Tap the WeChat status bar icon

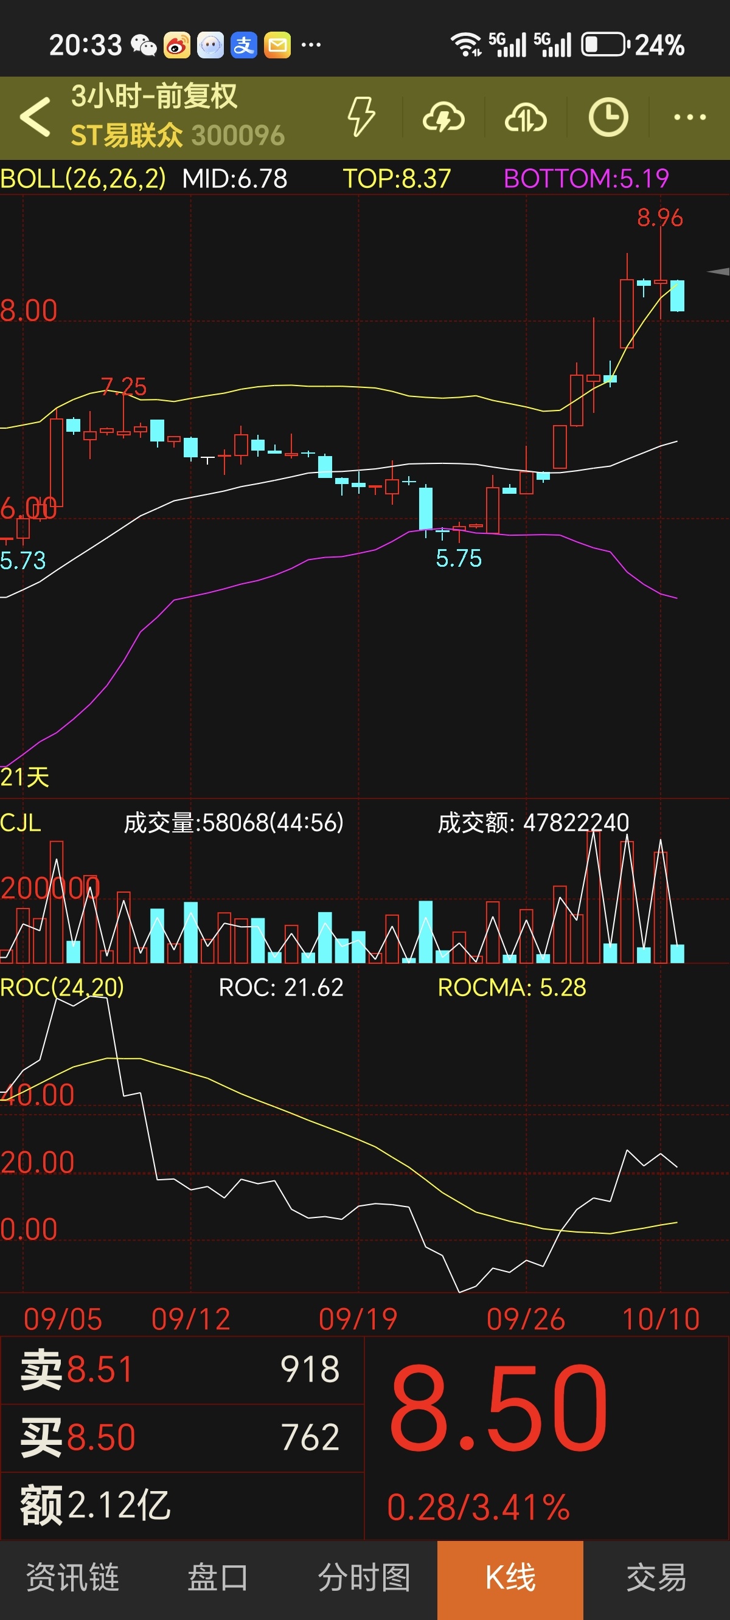coord(144,45)
